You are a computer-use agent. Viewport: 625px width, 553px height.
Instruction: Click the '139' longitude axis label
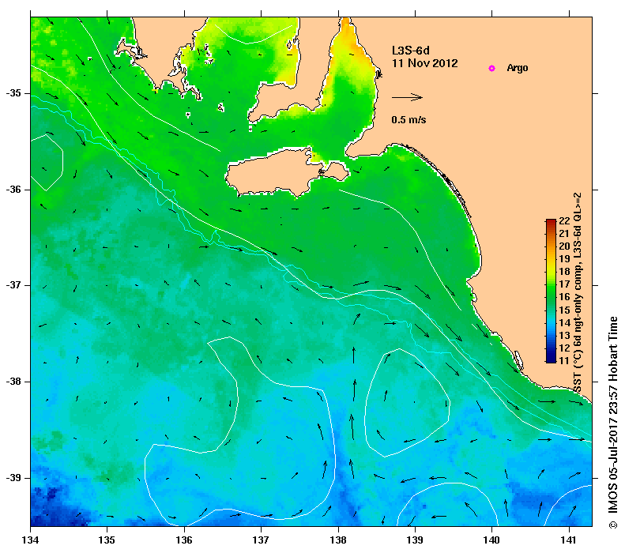tap(416, 540)
